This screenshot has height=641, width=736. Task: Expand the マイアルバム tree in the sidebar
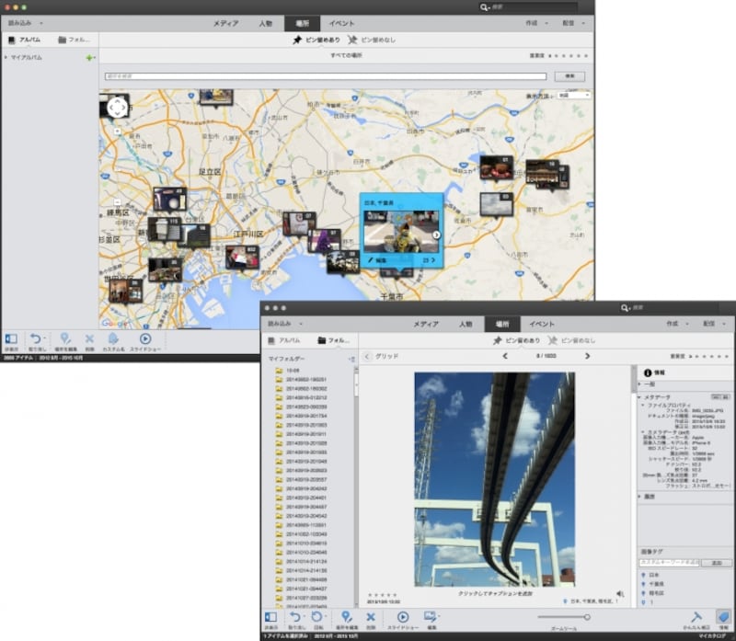coord(6,58)
